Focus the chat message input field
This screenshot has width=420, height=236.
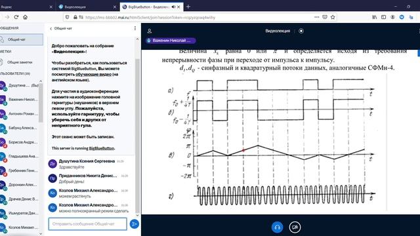87,224
